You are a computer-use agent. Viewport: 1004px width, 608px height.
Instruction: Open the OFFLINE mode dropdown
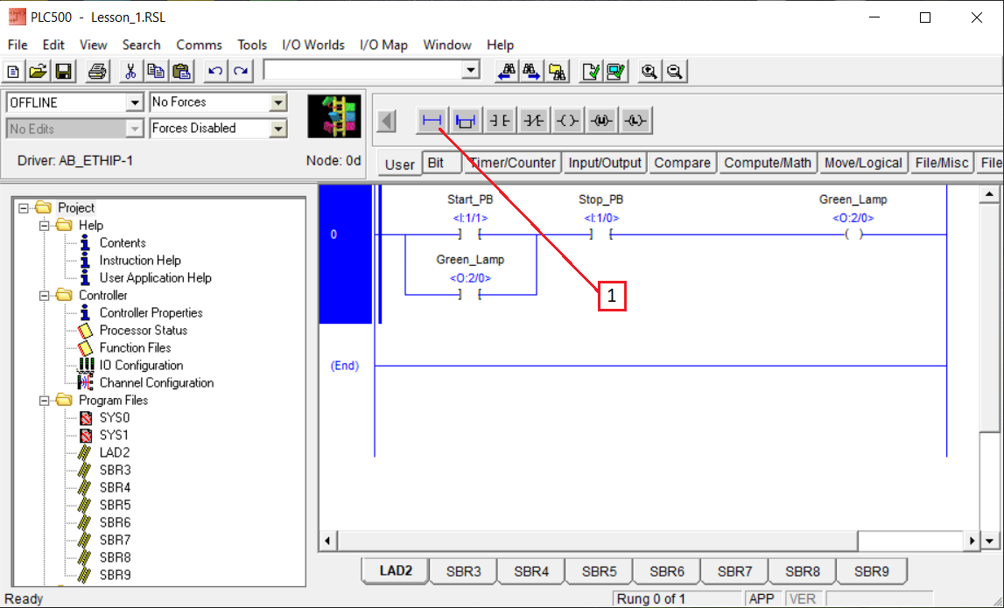click(135, 102)
